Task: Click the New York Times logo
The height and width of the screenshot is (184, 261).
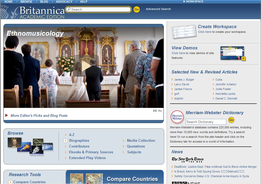Action: point(188,160)
